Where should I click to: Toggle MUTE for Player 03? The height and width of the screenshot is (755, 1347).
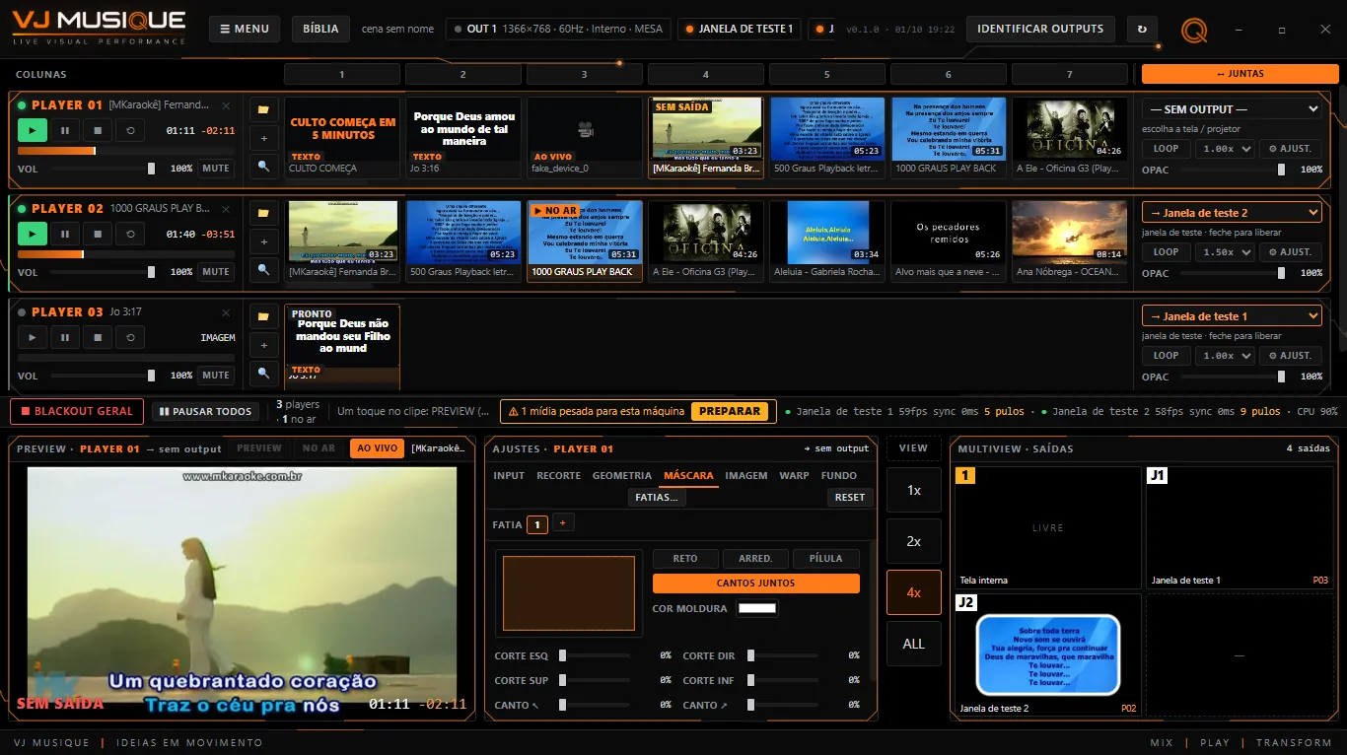(216, 376)
